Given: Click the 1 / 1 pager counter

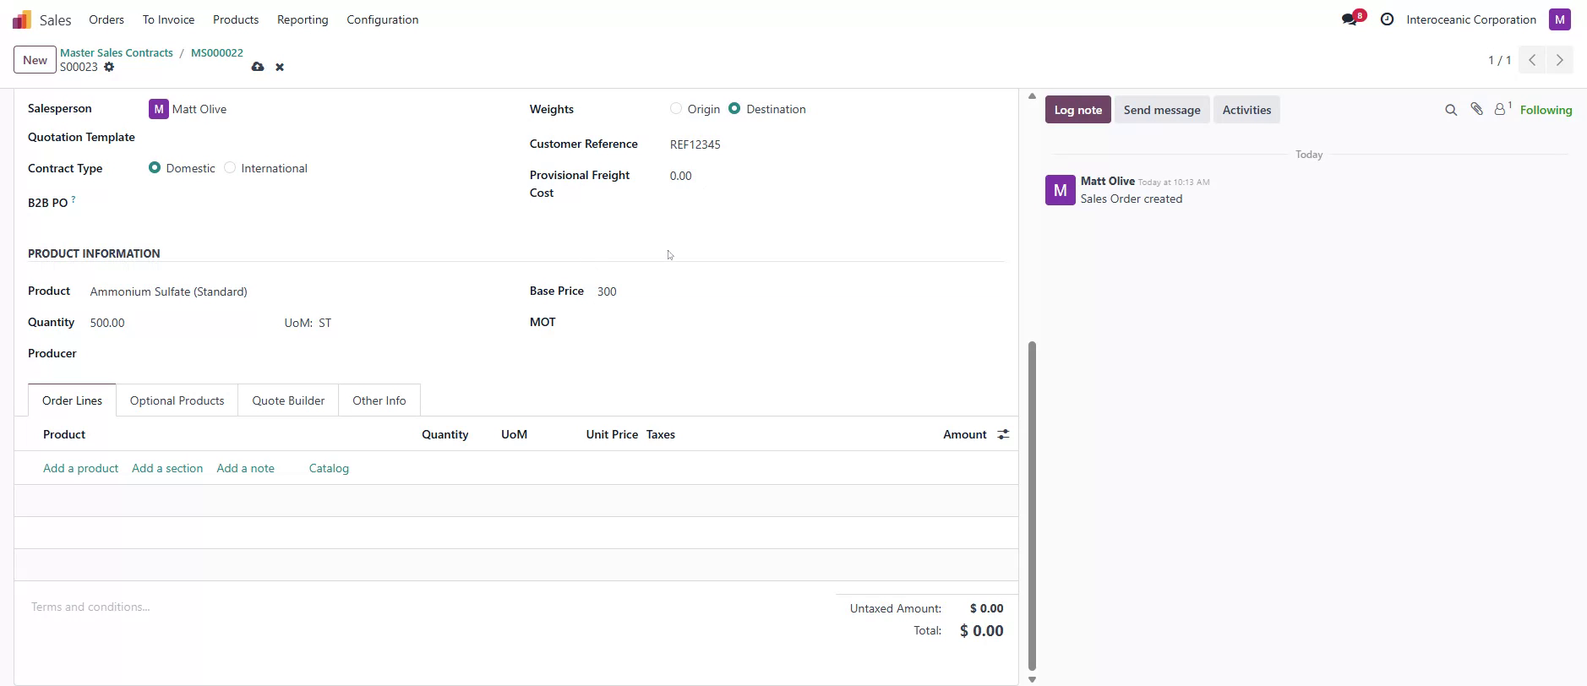Looking at the screenshot, I should [1499, 60].
